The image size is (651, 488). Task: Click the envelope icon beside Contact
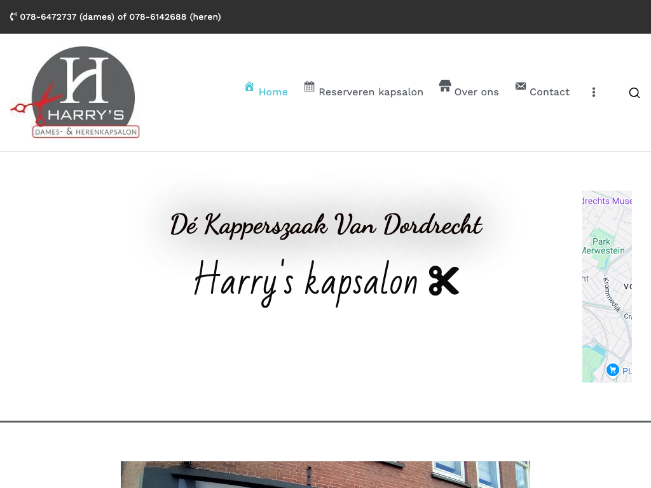click(521, 86)
